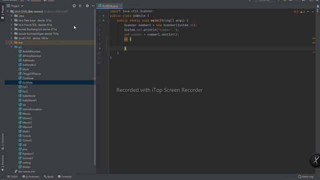Open Project panel settings gear
This screenshot has width=320, height=180.
[87, 6]
